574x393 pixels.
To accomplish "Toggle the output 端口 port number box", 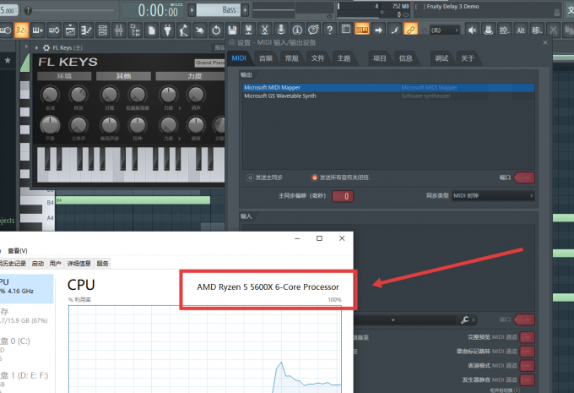I will point(524,177).
